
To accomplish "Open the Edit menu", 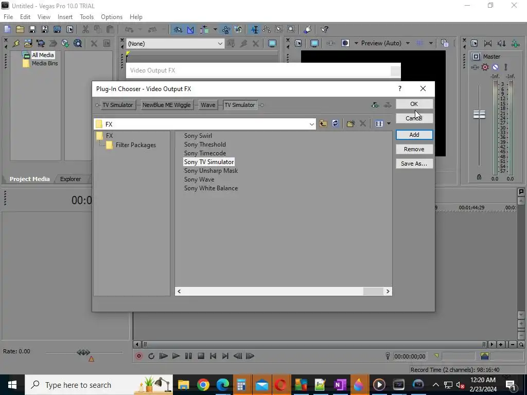I will 25,17.
